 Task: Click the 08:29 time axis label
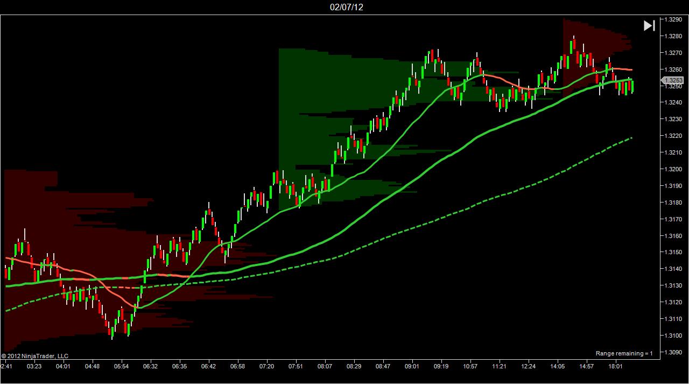click(x=354, y=366)
